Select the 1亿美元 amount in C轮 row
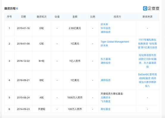This screenshot has height=118, width=165. coord(75,44)
